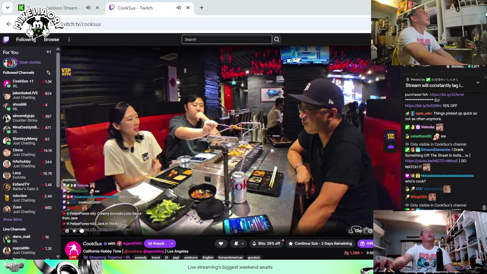Open the Twitch home logo
Viewport: 487px width, 274px height.
(x=6, y=40)
